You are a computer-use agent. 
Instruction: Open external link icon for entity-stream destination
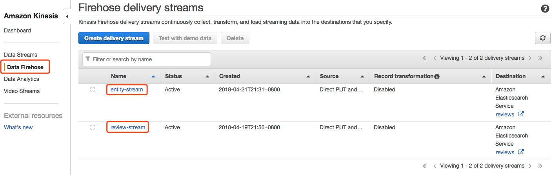(x=521, y=114)
